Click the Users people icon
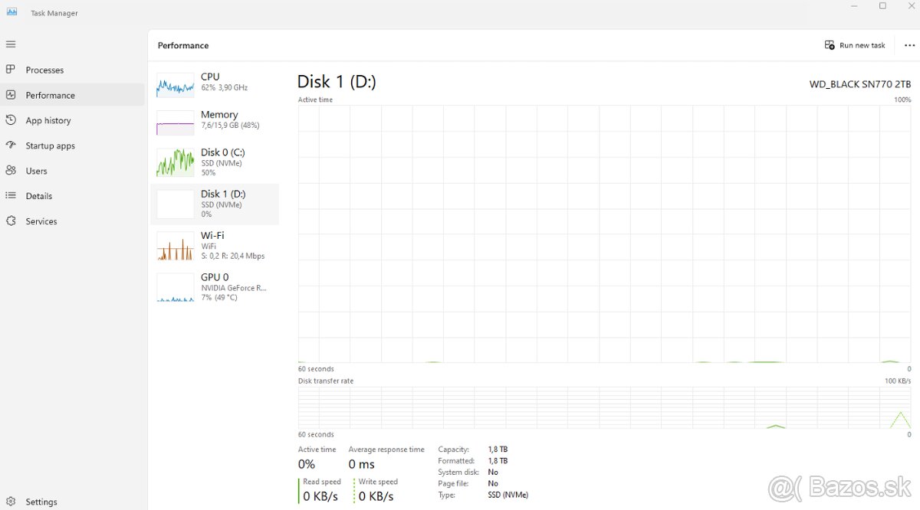920x510 pixels. tap(11, 171)
